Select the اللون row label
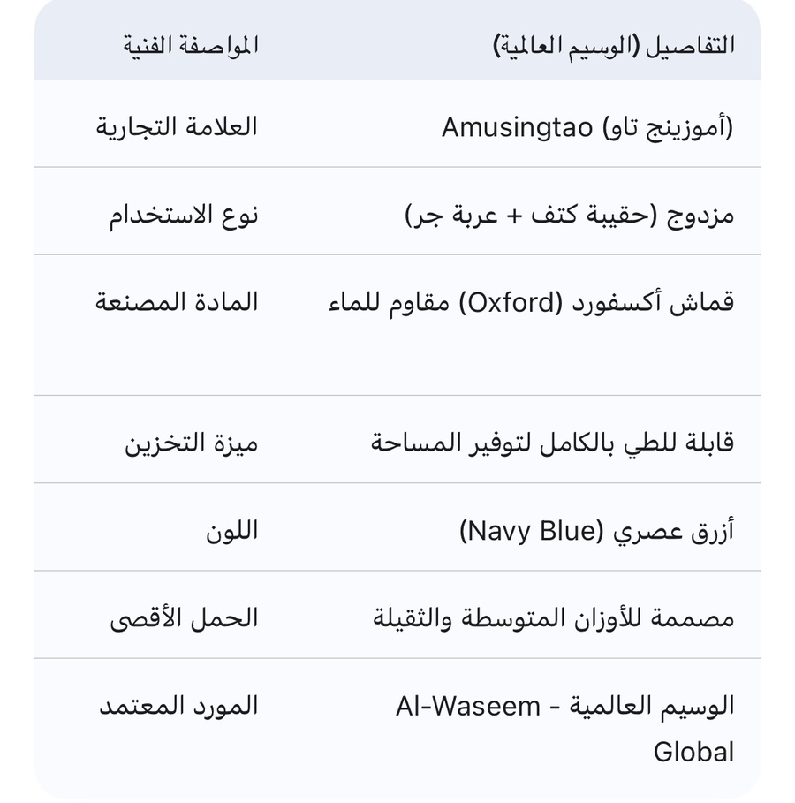The height and width of the screenshot is (803, 795). pos(231,531)
